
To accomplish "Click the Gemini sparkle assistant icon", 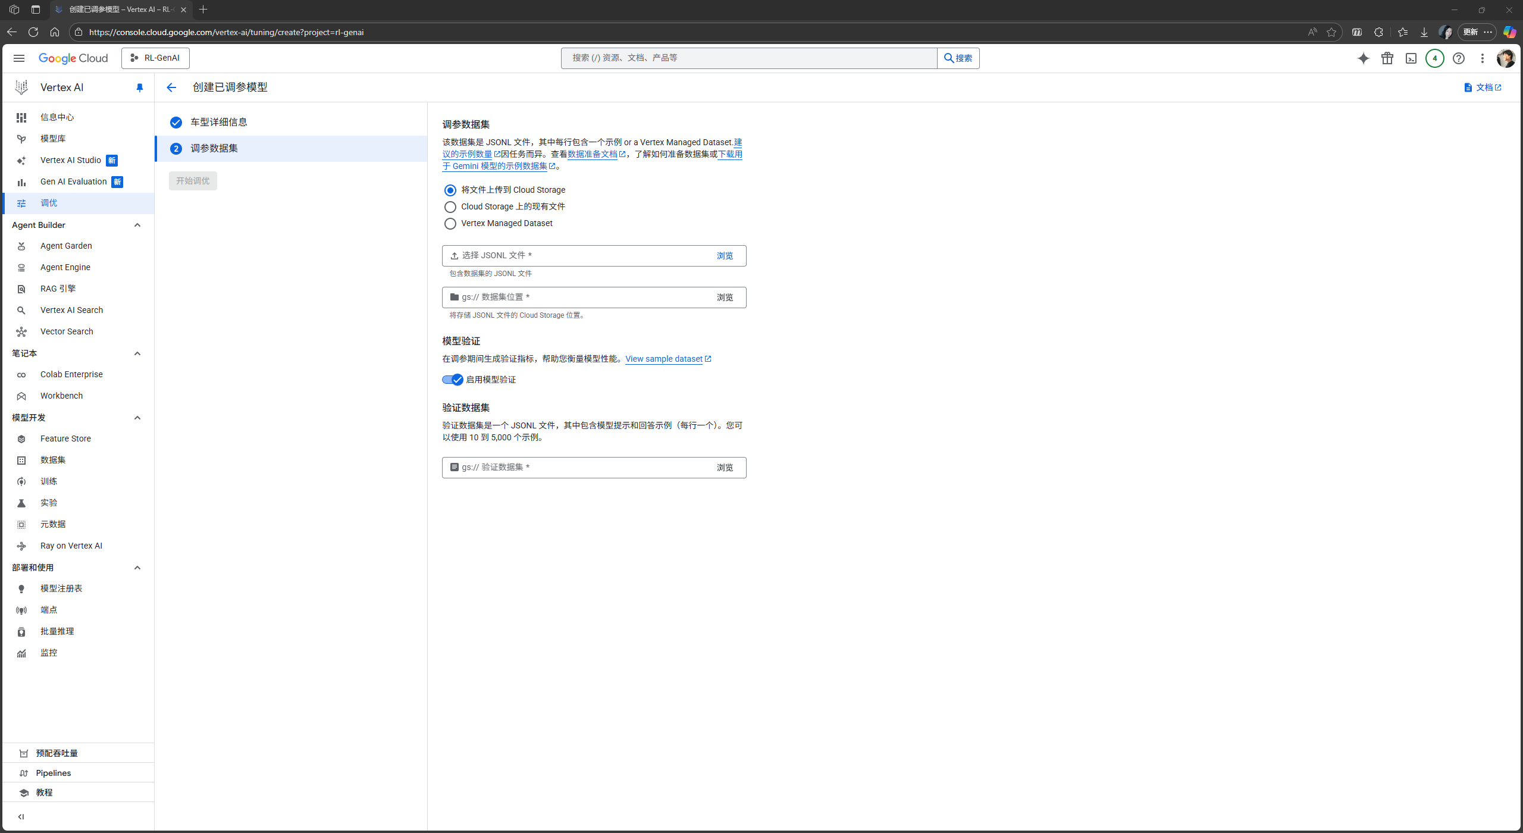I will pyautogui.click(x=1363, y=58).
